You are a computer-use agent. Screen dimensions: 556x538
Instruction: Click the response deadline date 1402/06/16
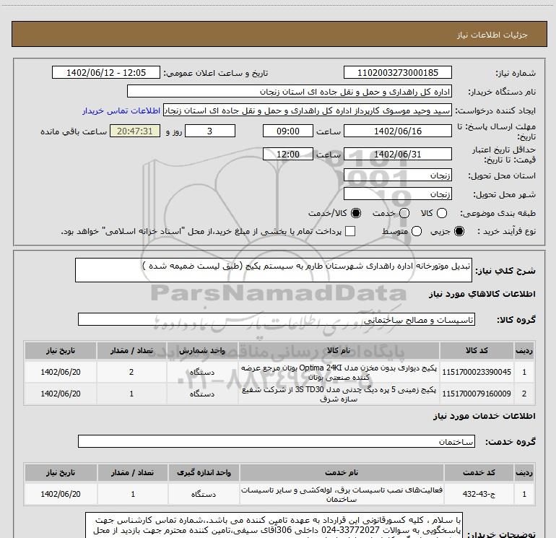(x=397, y=131)
